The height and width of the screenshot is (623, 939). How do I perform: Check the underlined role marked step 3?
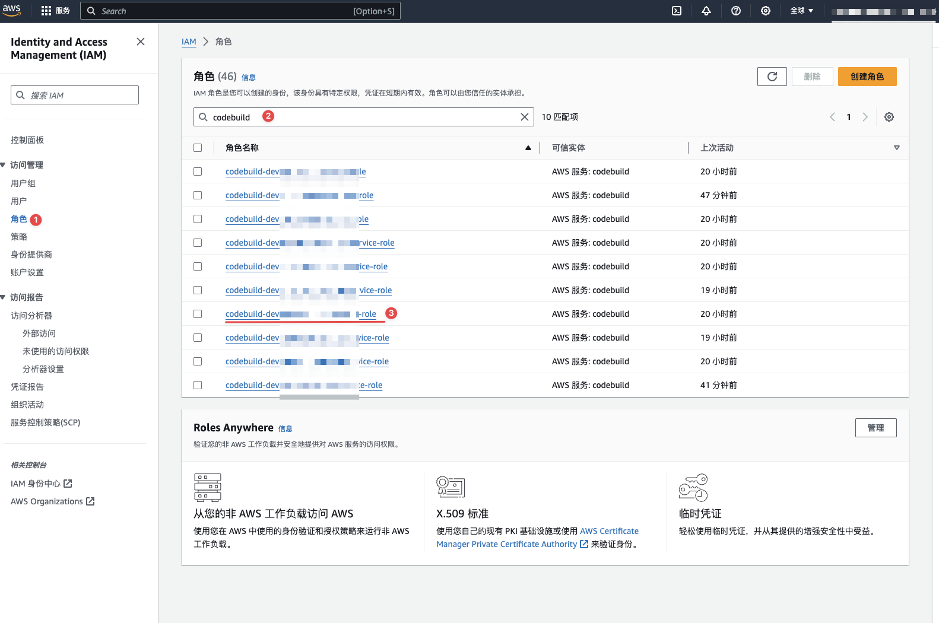(198, 314)
